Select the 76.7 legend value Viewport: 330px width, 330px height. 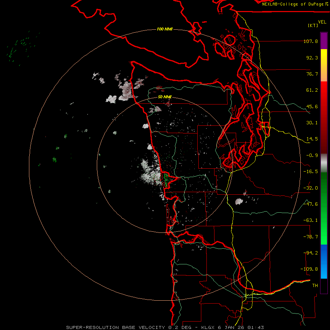[312, 74]
